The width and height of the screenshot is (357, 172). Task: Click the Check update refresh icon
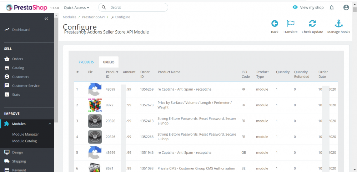(312, 24)
